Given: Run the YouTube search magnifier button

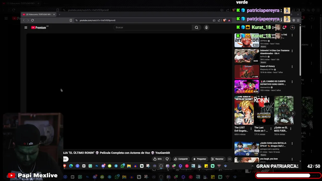Looking at the screenshot, I should 196,27.
